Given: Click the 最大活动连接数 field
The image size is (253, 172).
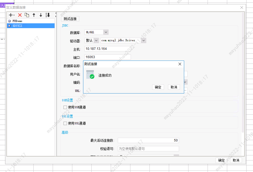Looking at the screenshot, I should [x=148, y=140].
